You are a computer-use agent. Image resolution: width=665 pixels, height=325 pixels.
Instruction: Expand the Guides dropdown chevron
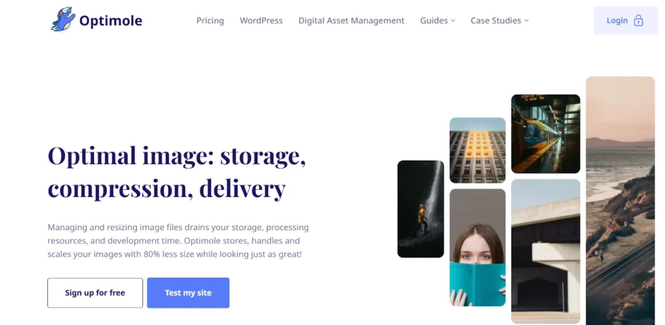coord(453,20)
